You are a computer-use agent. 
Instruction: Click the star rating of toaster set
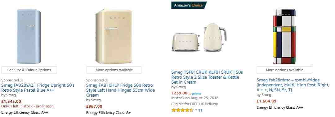[x=182, y=110]
